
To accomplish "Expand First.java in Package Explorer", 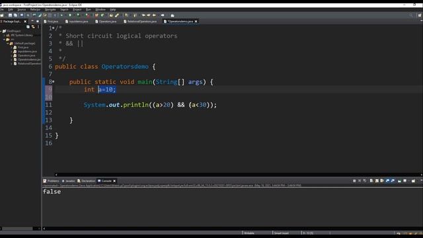I will 12,47.
